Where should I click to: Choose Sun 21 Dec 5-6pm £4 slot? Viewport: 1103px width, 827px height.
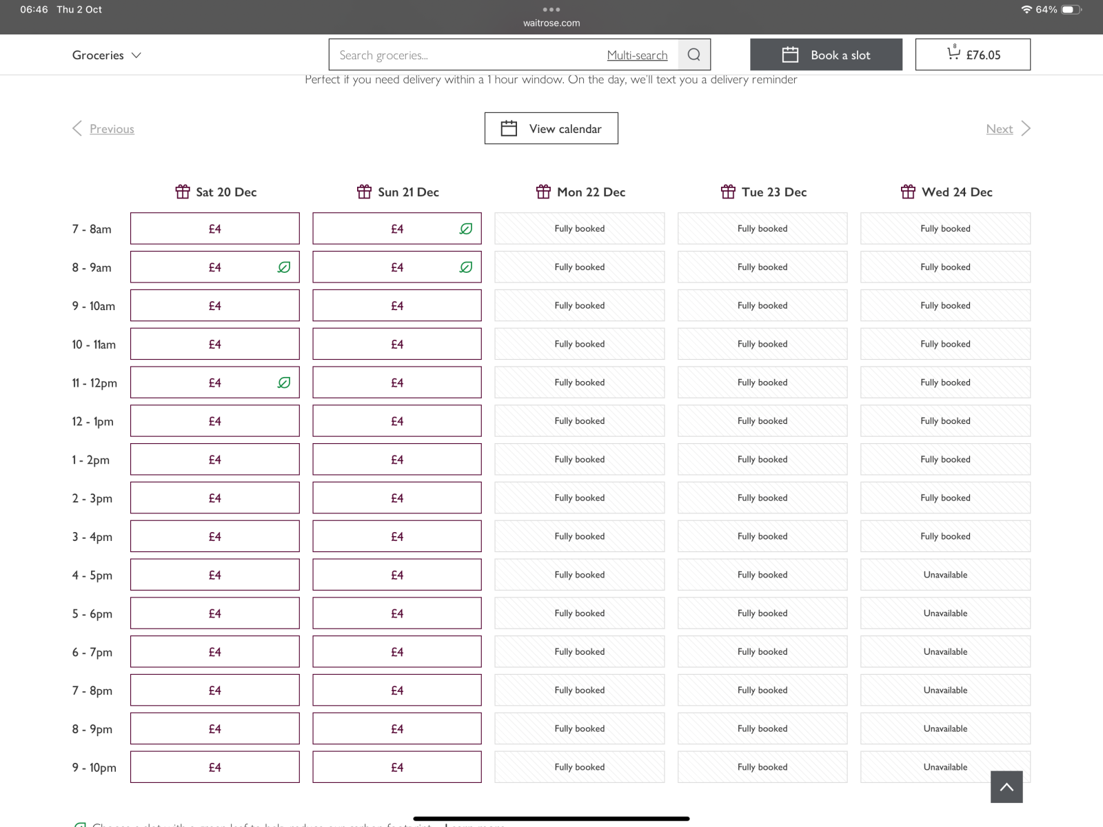point(397,613)
